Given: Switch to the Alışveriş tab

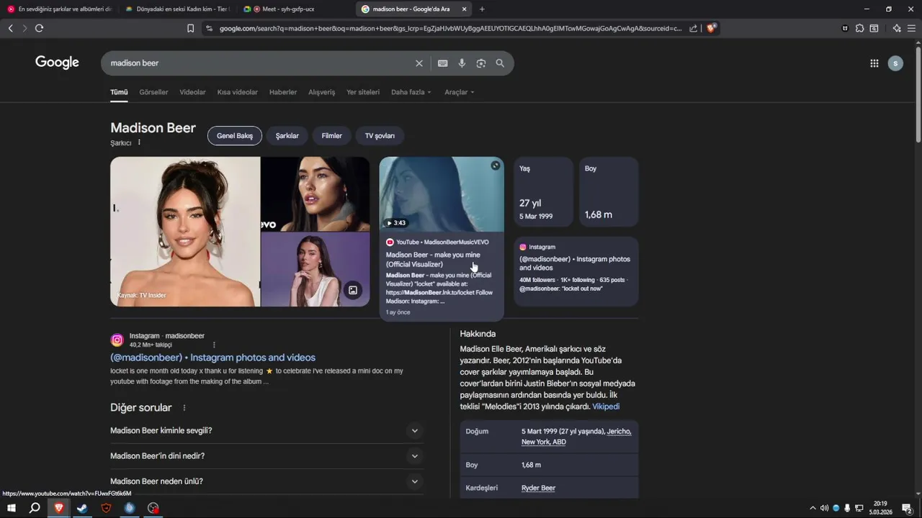Looking at the screenshot, I should (x=322, y=92).
